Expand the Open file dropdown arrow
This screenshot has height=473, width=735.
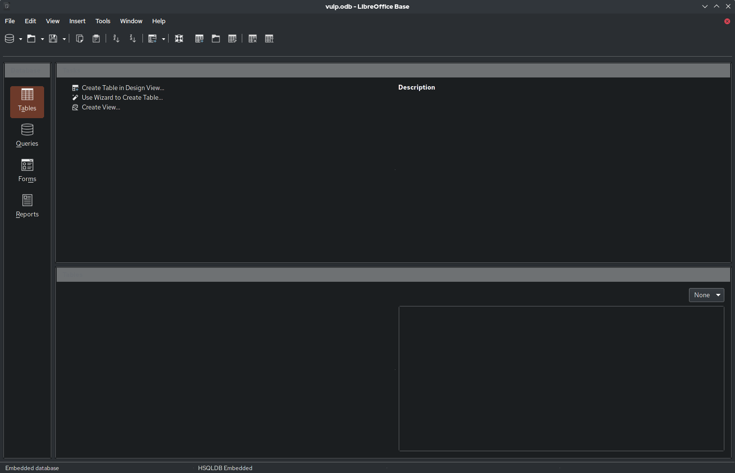[43, 39]
